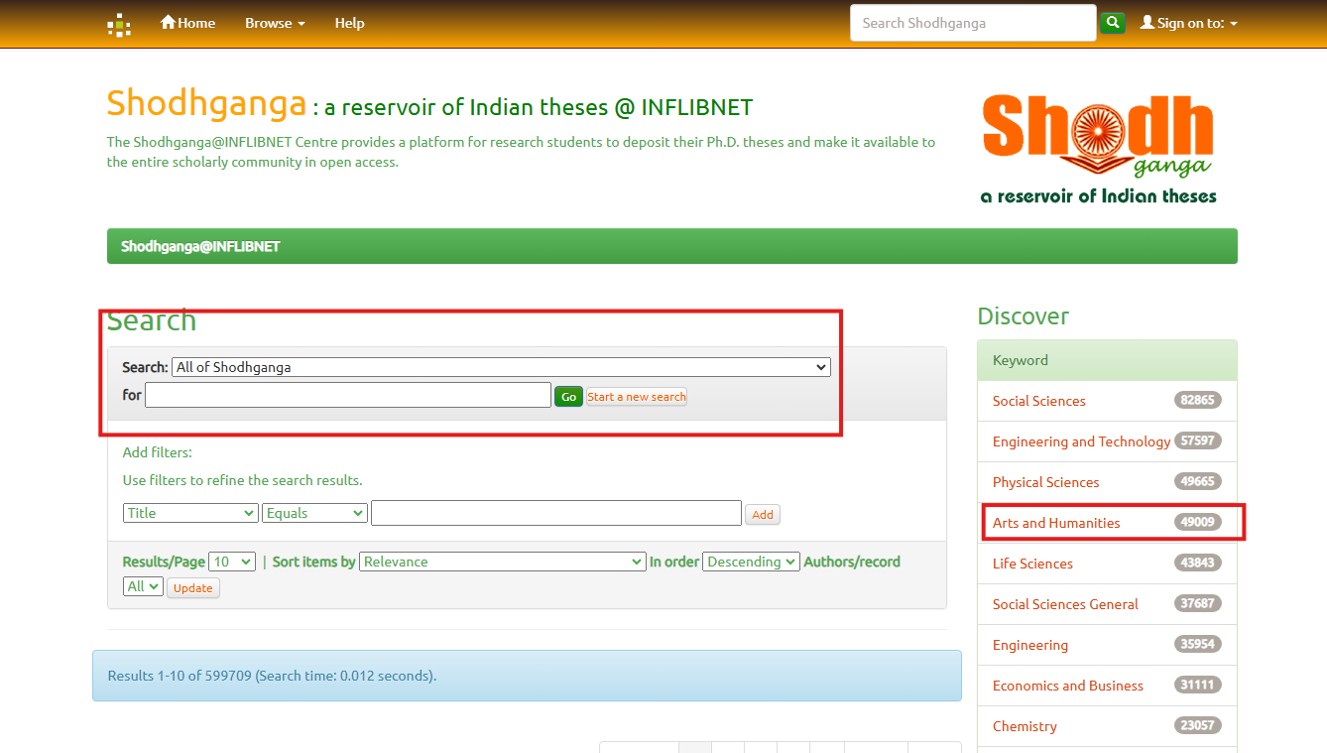The height and width of the screenshot is (753, 1327).
Task: Click the Update button
Action: point(192,587)
